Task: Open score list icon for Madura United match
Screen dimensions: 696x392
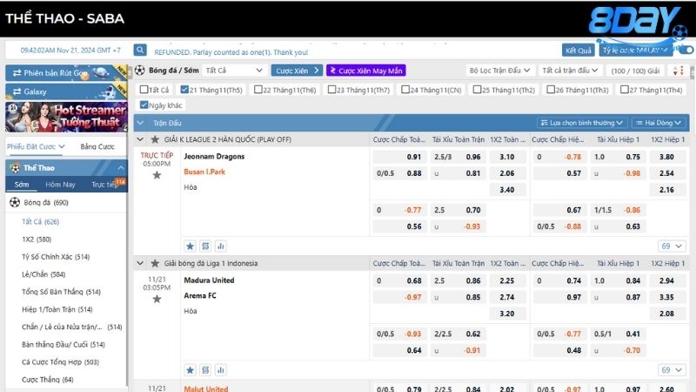Action: pyautogui.click(x=205, y=369)
